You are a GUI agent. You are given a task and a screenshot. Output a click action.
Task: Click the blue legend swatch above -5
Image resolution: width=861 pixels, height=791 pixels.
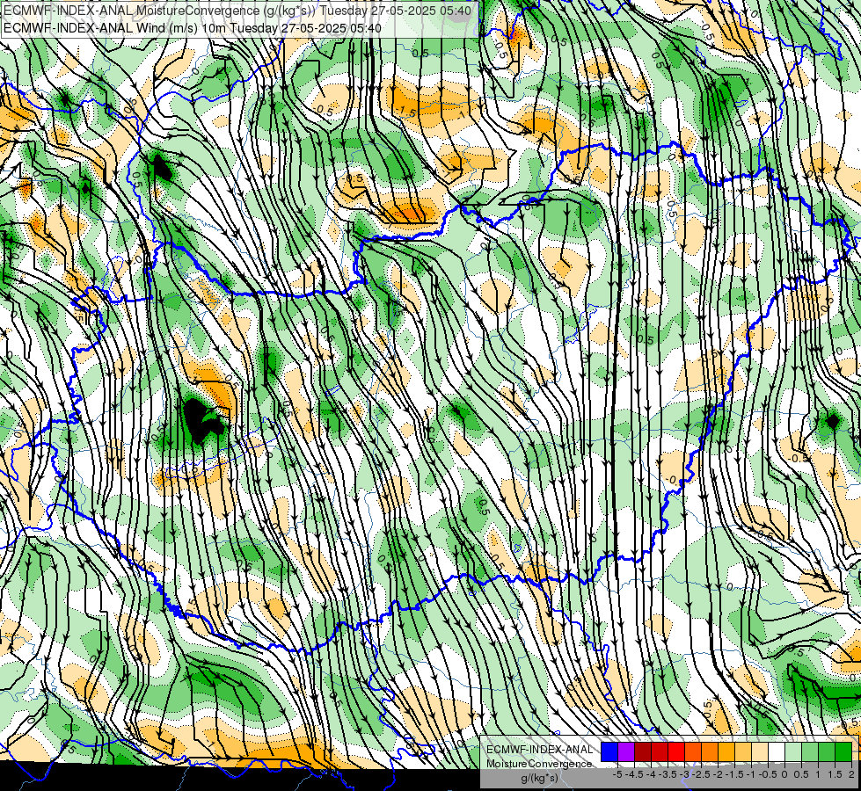pos(609,752)
